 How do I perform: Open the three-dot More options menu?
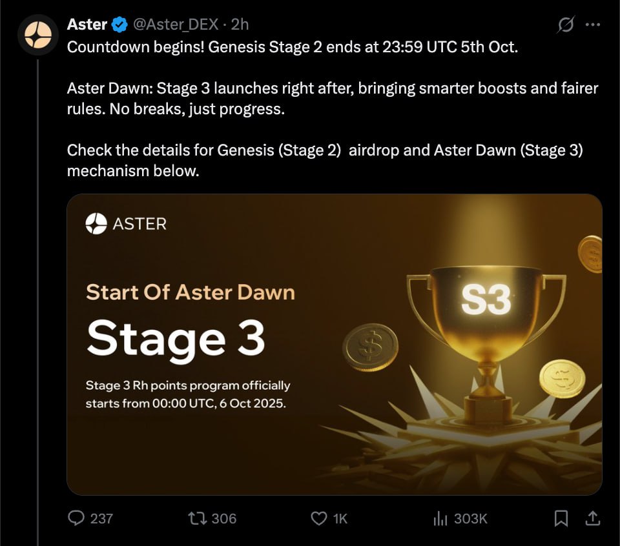(x=592, y=25)
